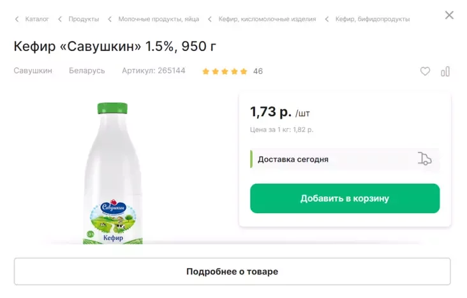The height and width of the screenshot is (298, 467).
Task: Close the product popup with X
Action: (x=449, y=15)
